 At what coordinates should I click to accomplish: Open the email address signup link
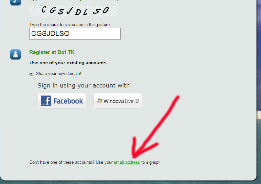click(127, 162)
